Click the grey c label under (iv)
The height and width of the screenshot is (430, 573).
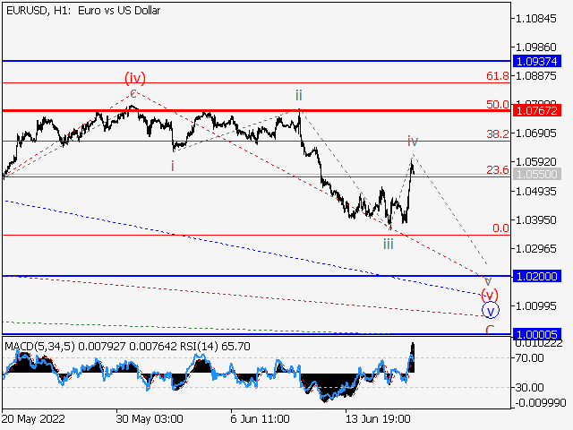[x=133, y=93]
